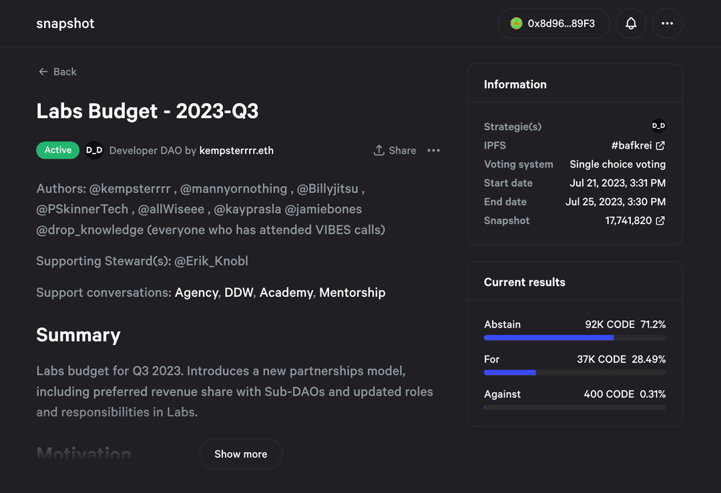721x493 pixels.
Task: Open the proposal options ellipsis menu
Action: (434, 150)
